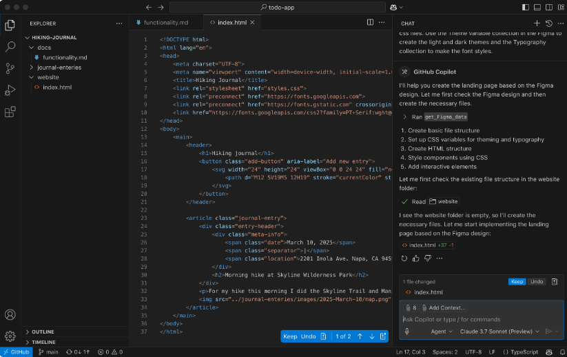567x357 pixels.
Task: Focus the Ask Copilot input field
Action: click(482, 319)
